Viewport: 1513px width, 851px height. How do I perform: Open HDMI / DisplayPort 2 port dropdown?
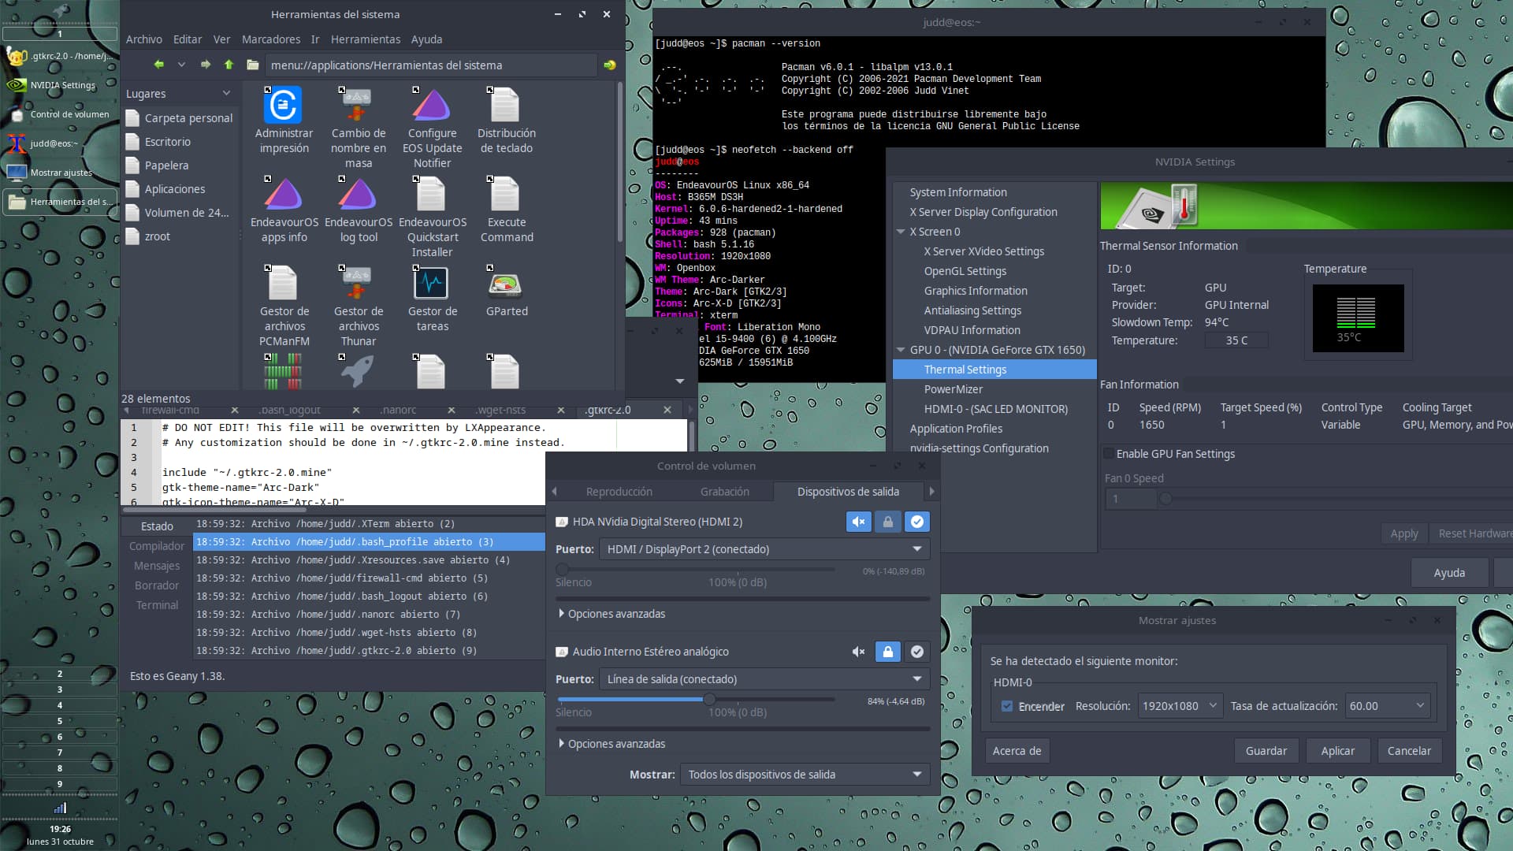(764, 549)
